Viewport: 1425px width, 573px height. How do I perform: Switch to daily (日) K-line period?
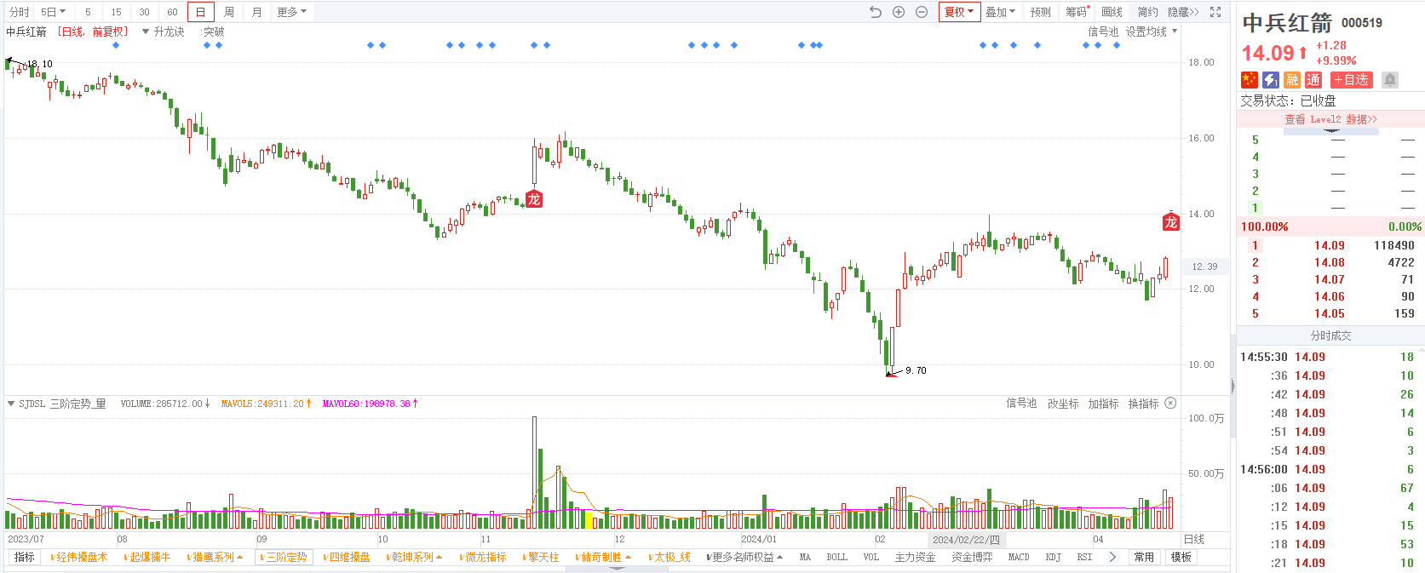click(x=200, y=12)
